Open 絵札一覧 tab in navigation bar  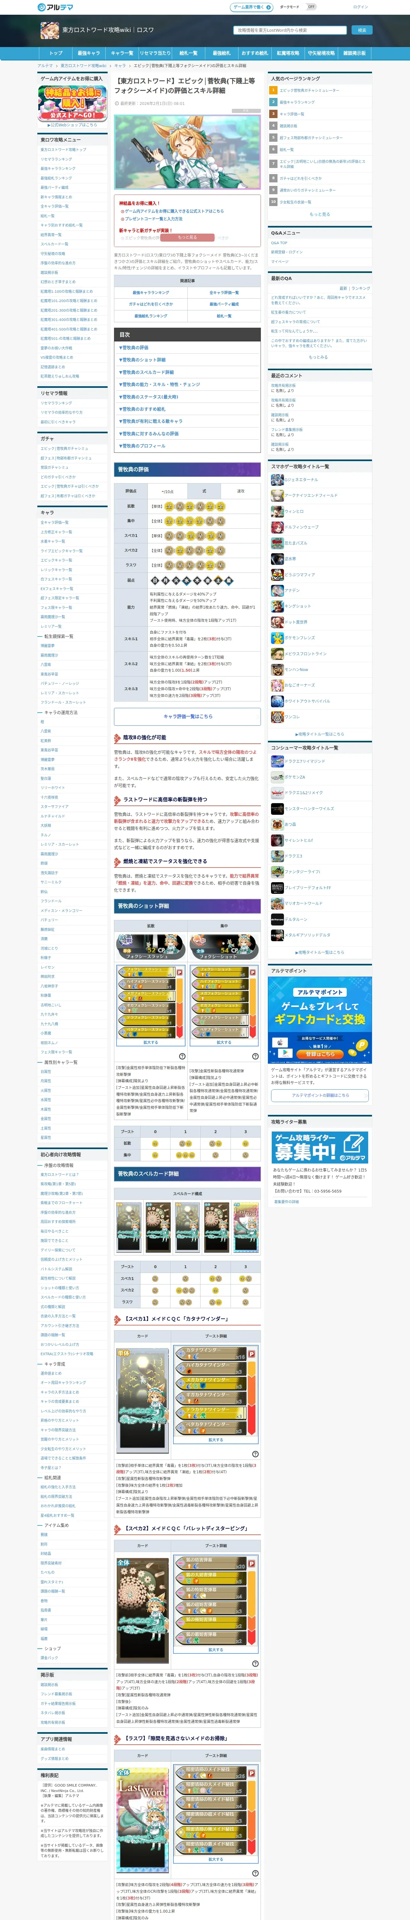188,54
